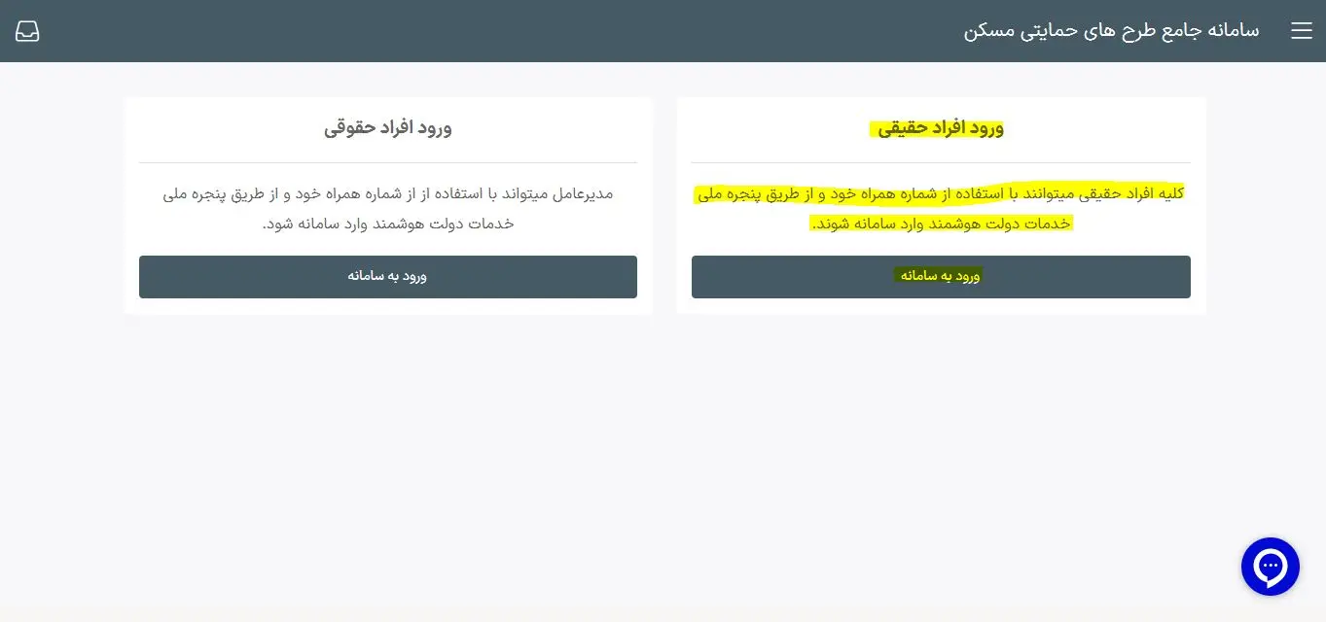Click the paragraph starting with کلیه افراد حقیقی

coord(941,208)
